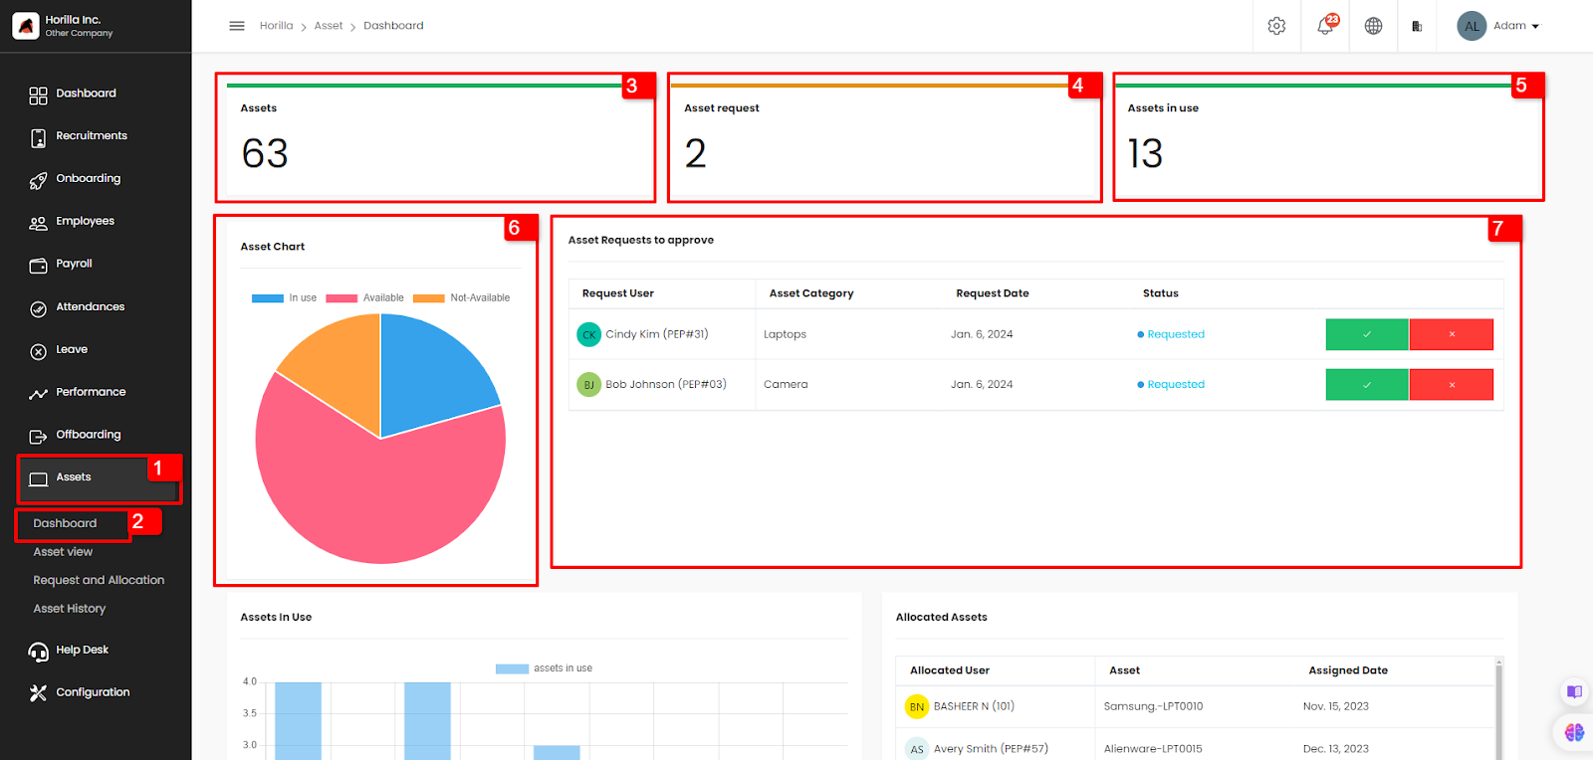Viewport: 1593px width, 760px height.
Task: Toggle the Not-Available legend swatch
Action: (x=429, y=298)
